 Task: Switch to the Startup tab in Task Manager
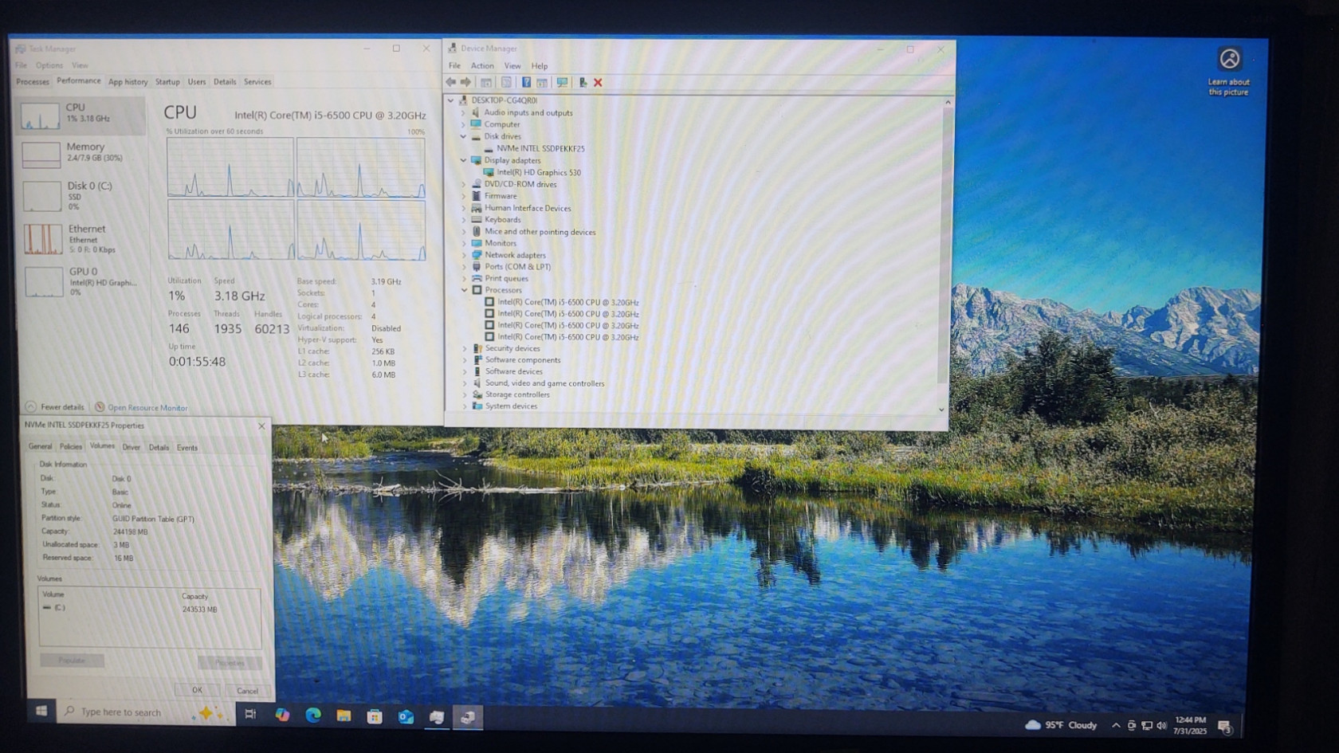167,81
